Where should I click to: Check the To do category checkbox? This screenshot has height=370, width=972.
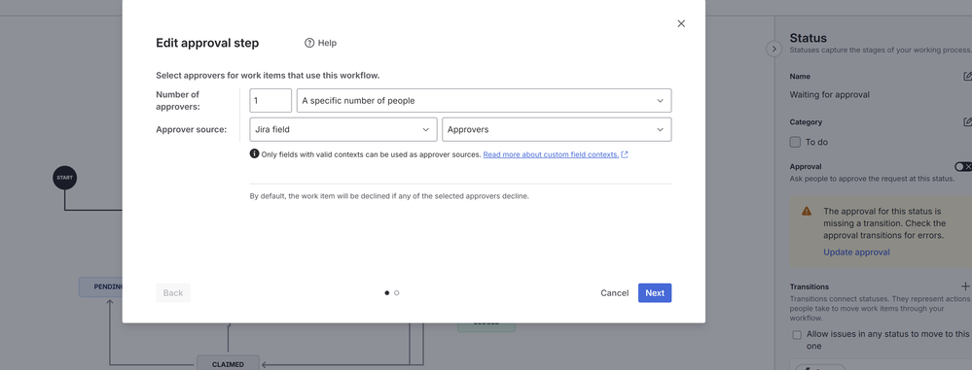tap(795, 143)
